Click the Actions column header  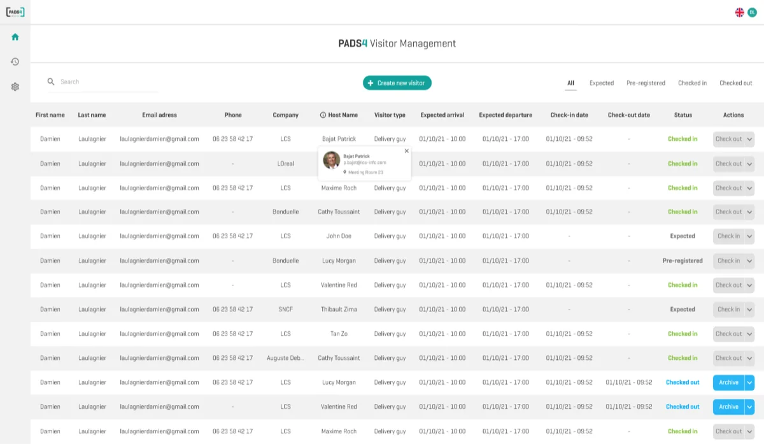coord(733,115)
